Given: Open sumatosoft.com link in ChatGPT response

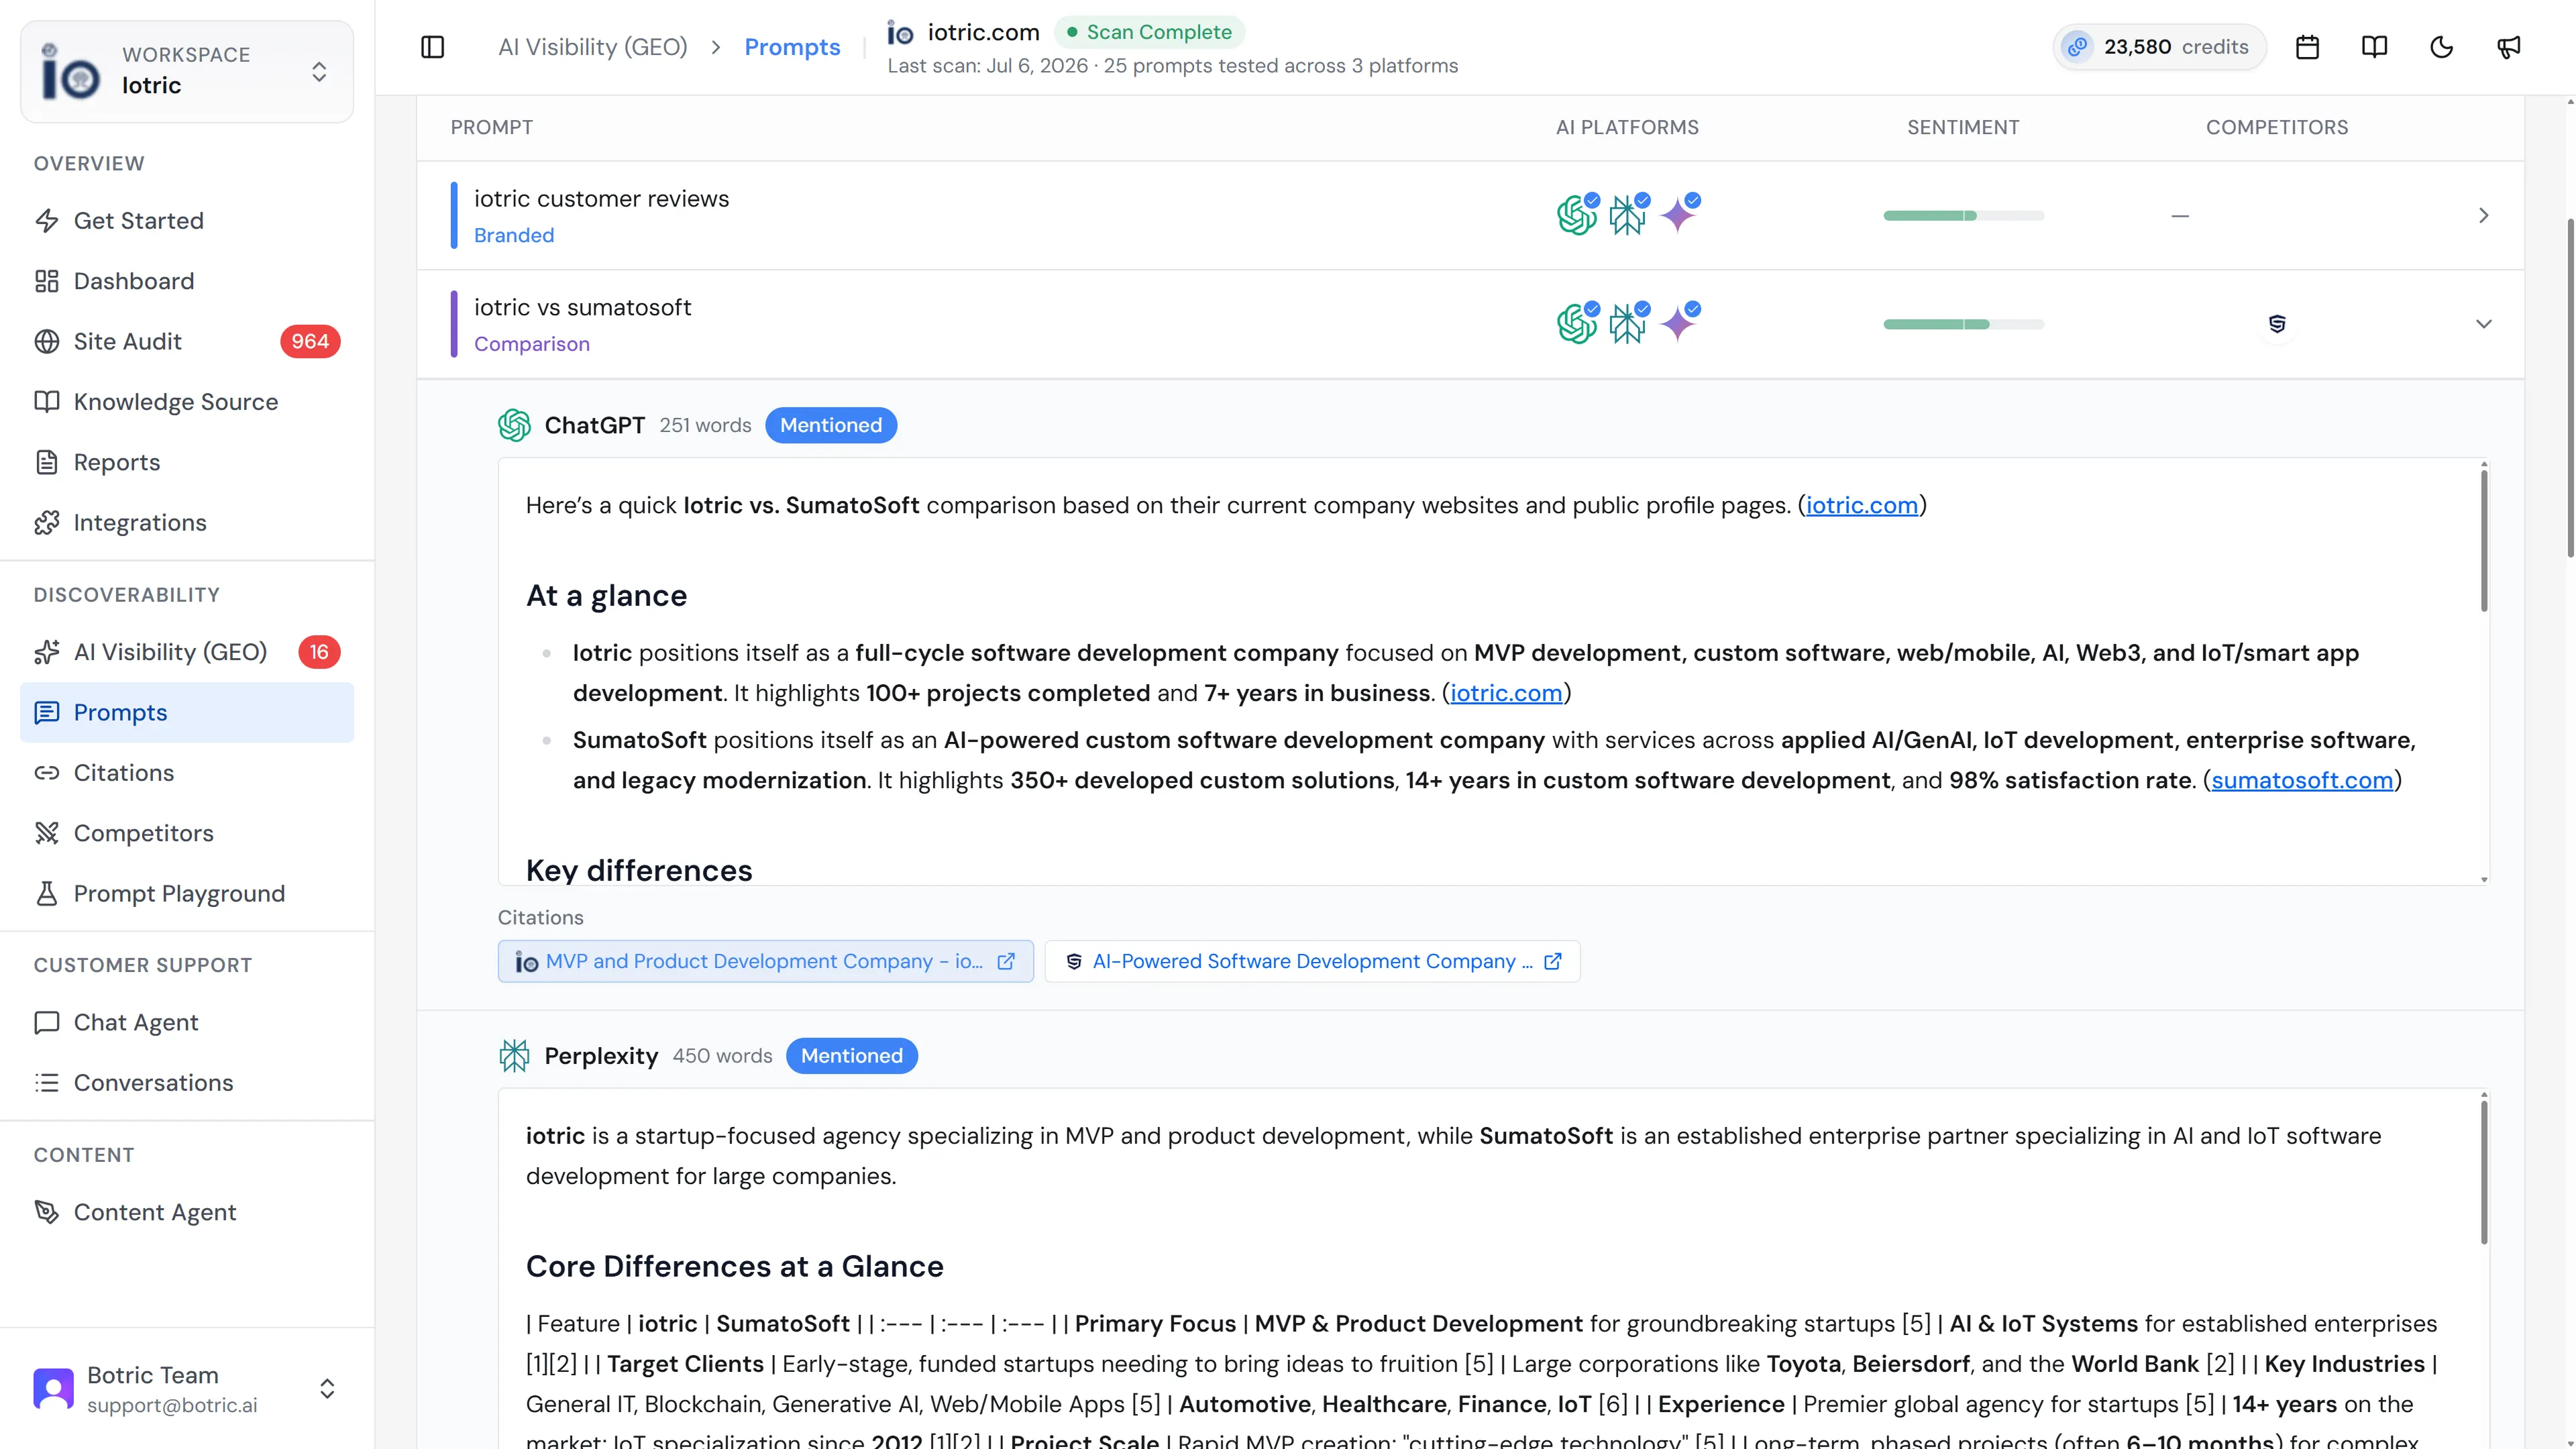Looking at the screenshot, I should [2302, 780].
